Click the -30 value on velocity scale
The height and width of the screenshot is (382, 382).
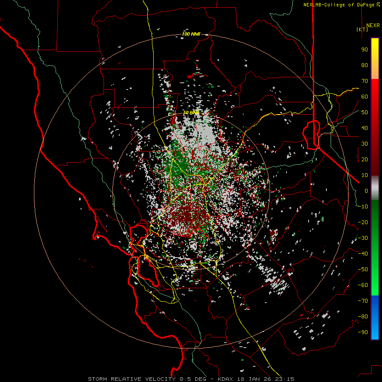tap(363, 238)
